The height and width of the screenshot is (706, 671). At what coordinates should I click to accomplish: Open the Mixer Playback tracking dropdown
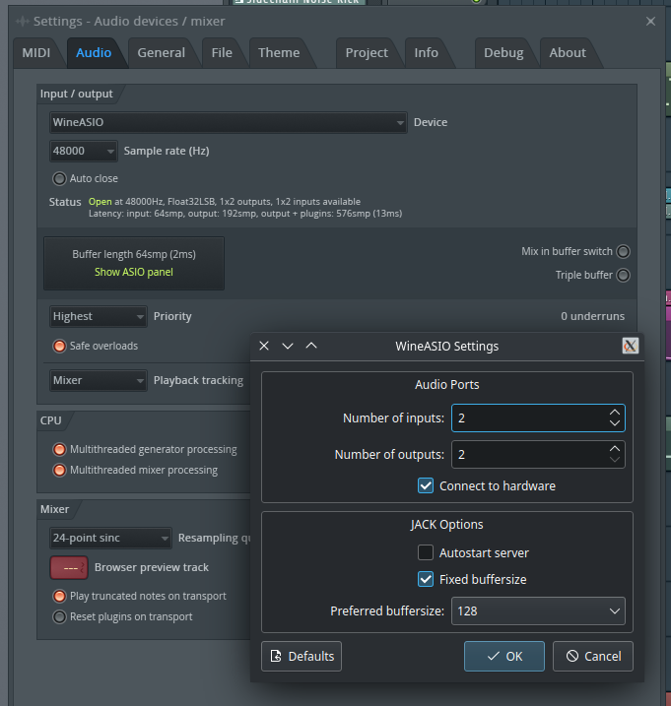[x=99, y=380]
